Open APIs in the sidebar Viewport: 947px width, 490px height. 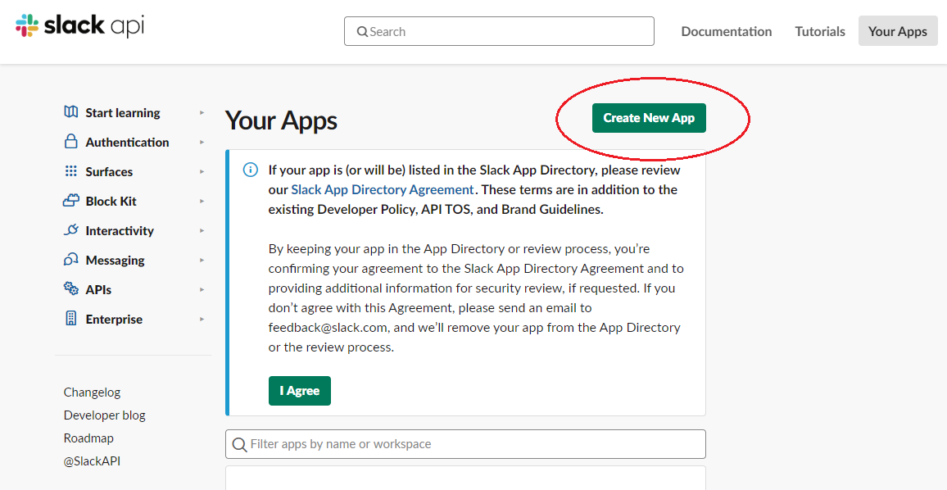(x=98, y=289)
